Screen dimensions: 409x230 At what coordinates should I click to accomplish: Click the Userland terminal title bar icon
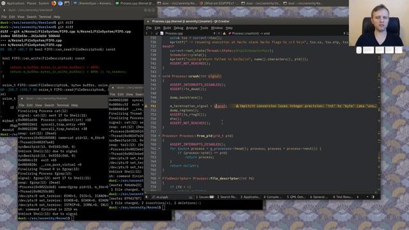(4, 10)
